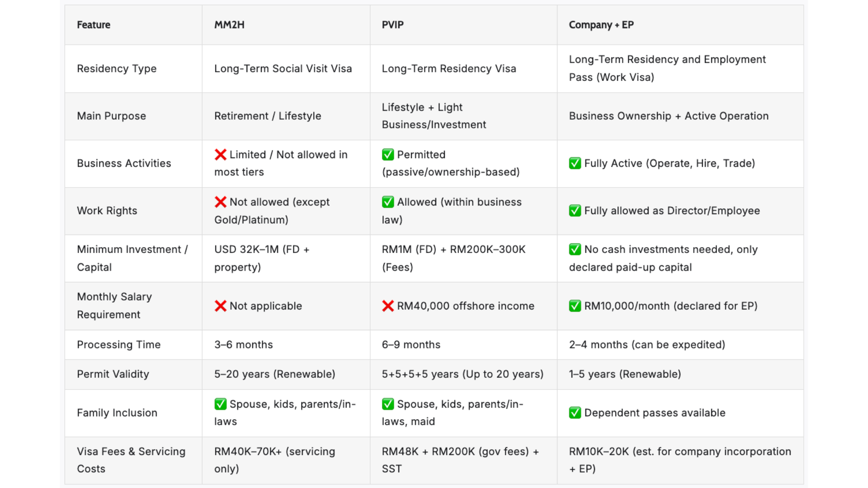
Task: Click the Permit Validity row label
Action: (x=113, y=374)
